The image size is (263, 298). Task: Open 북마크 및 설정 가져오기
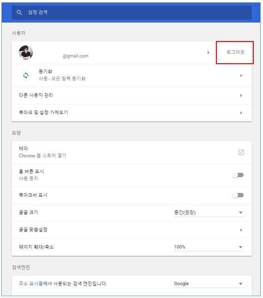point(131,113)
